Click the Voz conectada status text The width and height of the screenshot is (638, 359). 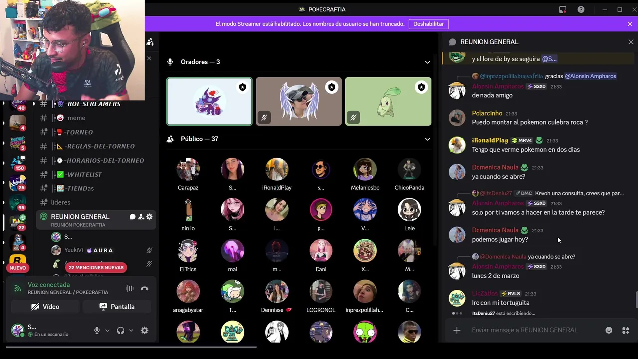click(x=49, y=285)
